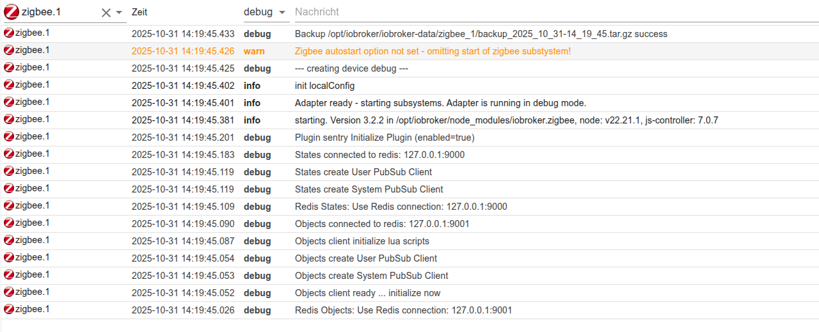This screenshot has height=332, width=819.
Task: Click info level of init localConfig row
Action: click(252, 86)
